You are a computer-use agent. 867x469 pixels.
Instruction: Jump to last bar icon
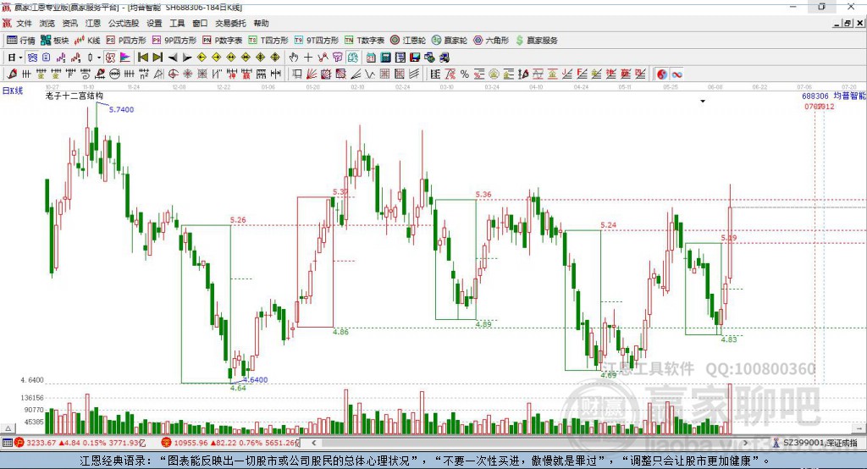157,58
